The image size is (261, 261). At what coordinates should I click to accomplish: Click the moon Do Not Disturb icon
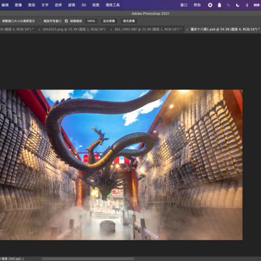point(238,5)
